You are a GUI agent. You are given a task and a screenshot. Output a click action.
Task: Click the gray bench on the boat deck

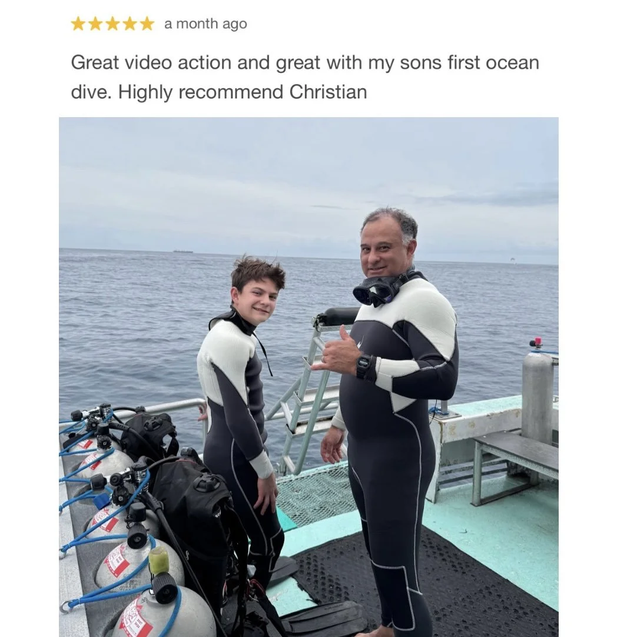[515, 467]
